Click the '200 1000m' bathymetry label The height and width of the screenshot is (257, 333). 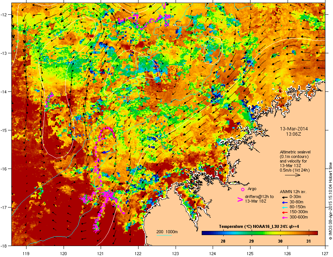click(167, 232)
